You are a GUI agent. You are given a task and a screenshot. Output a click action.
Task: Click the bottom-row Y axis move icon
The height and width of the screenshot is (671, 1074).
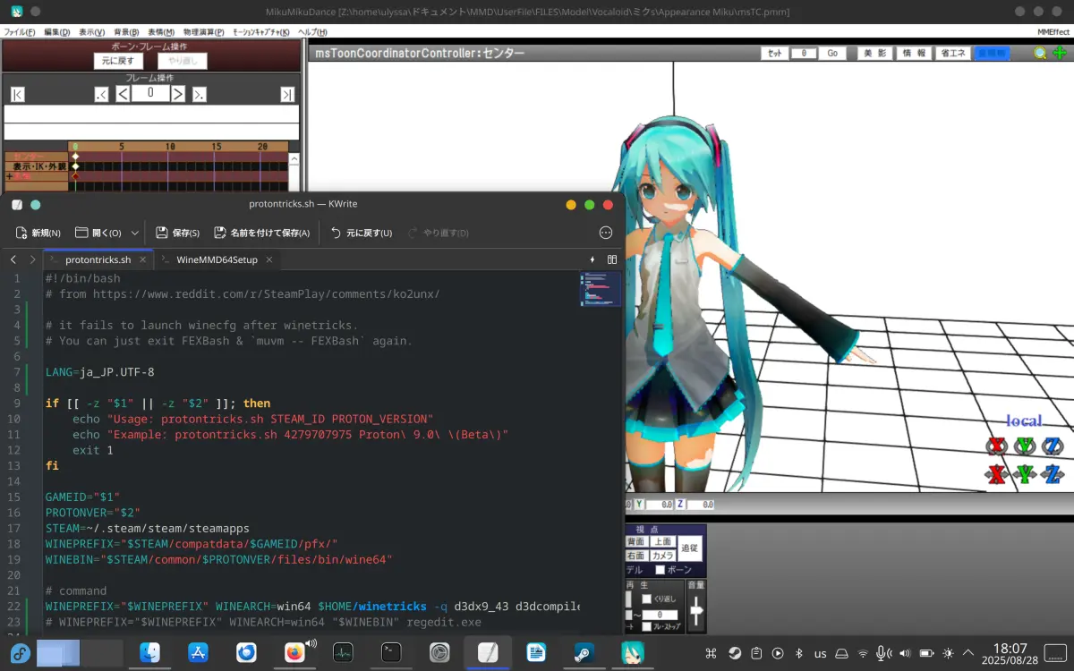[x=1025, y=474]
